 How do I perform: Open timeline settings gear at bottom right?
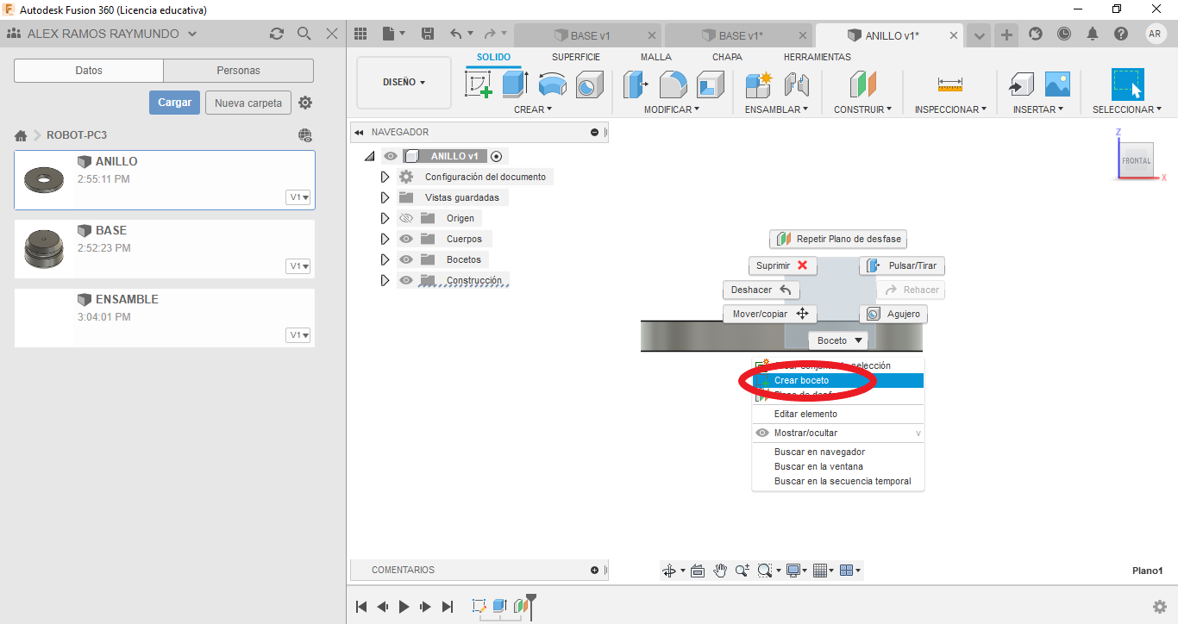tap(1160, 607)
